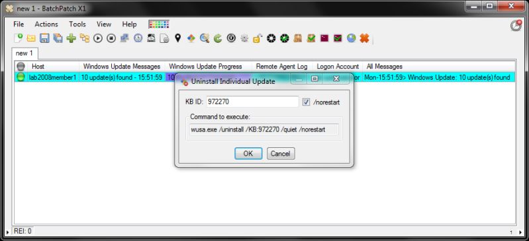Open the View menu
529x241 pixels.
[104, 24]
